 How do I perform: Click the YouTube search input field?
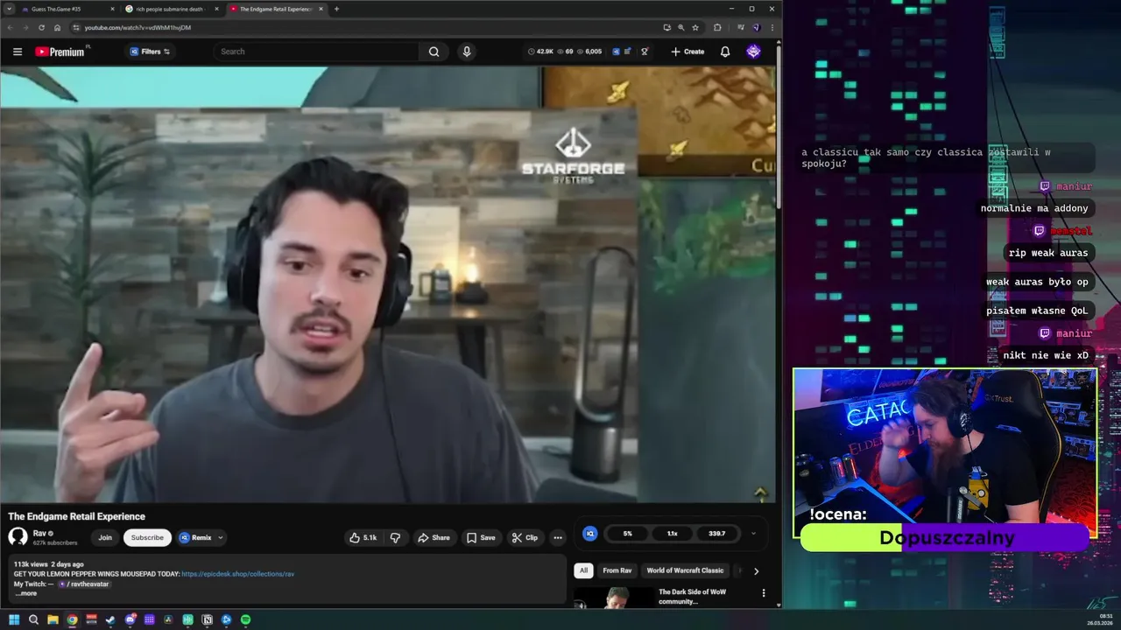tap(317, 52)
